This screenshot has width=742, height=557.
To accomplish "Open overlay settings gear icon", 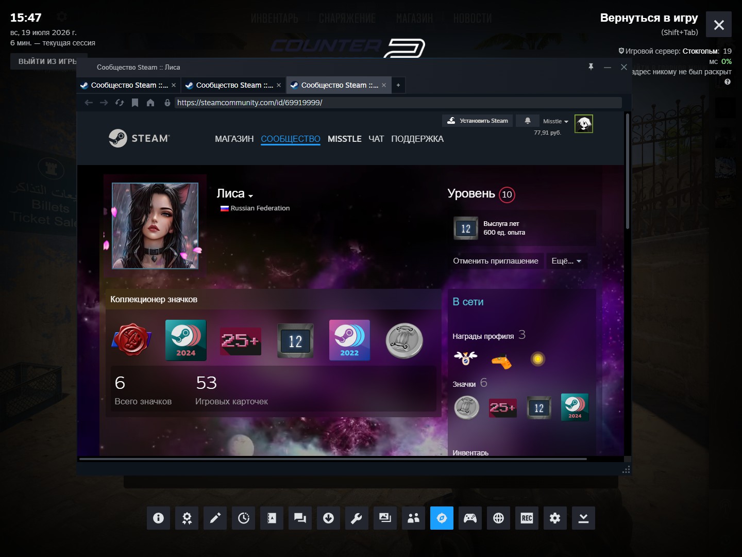I will (555, 518).
